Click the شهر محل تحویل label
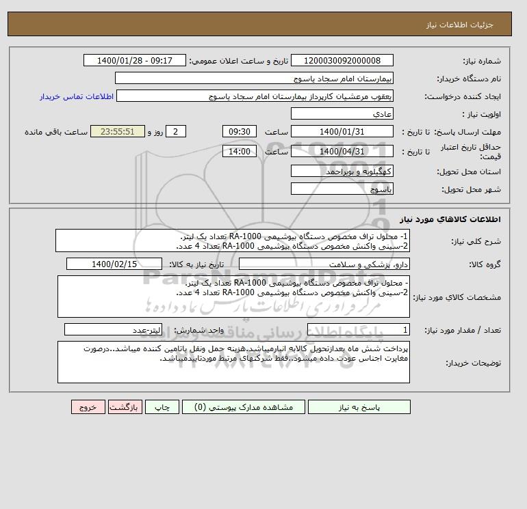 click(471, 189)
